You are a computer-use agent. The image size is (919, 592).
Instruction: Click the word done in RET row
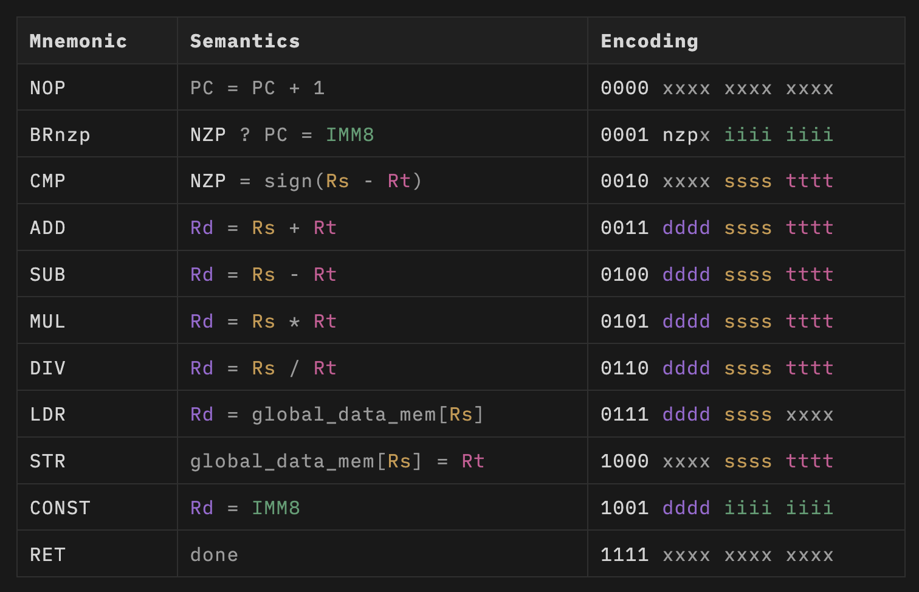click(x=214, y=555)
